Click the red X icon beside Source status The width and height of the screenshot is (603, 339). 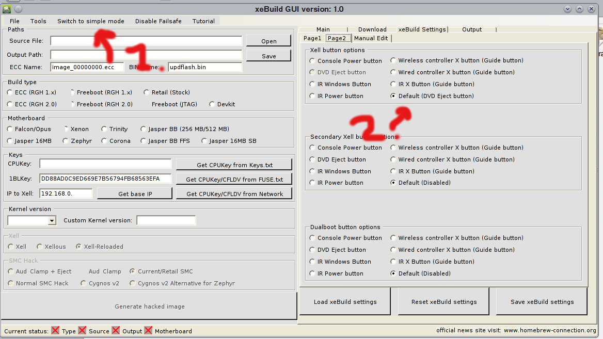pyautogui.click(x=82, y=331)
